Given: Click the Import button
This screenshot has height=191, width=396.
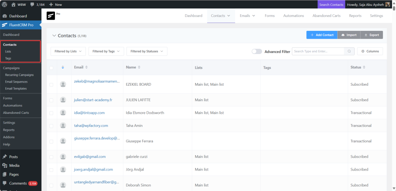Looking at the screenshot, I should [x=349, y=35].
